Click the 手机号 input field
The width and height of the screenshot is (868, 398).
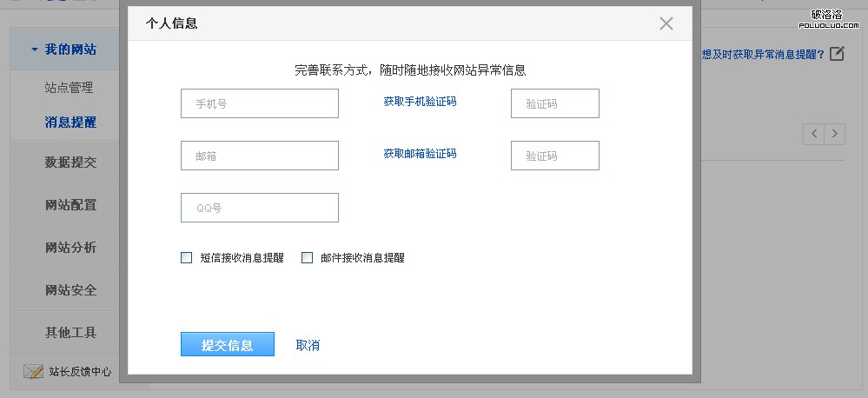tap(259, 103)
